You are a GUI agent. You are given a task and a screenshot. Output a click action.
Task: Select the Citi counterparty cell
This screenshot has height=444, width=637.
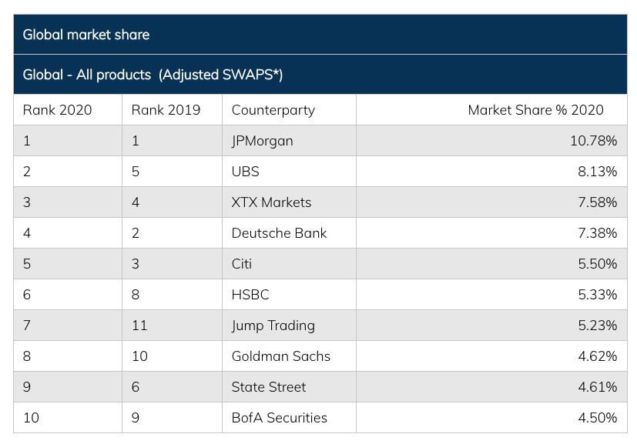242,264
